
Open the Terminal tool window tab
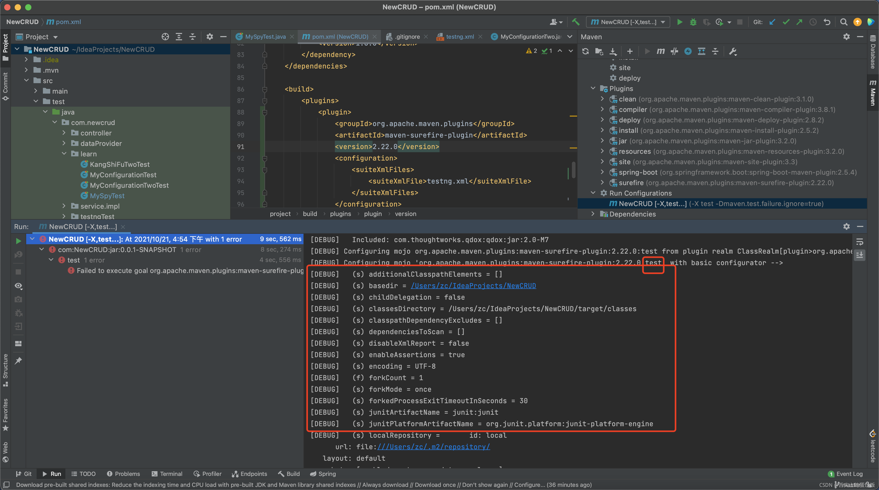click(x=167, y=474)
